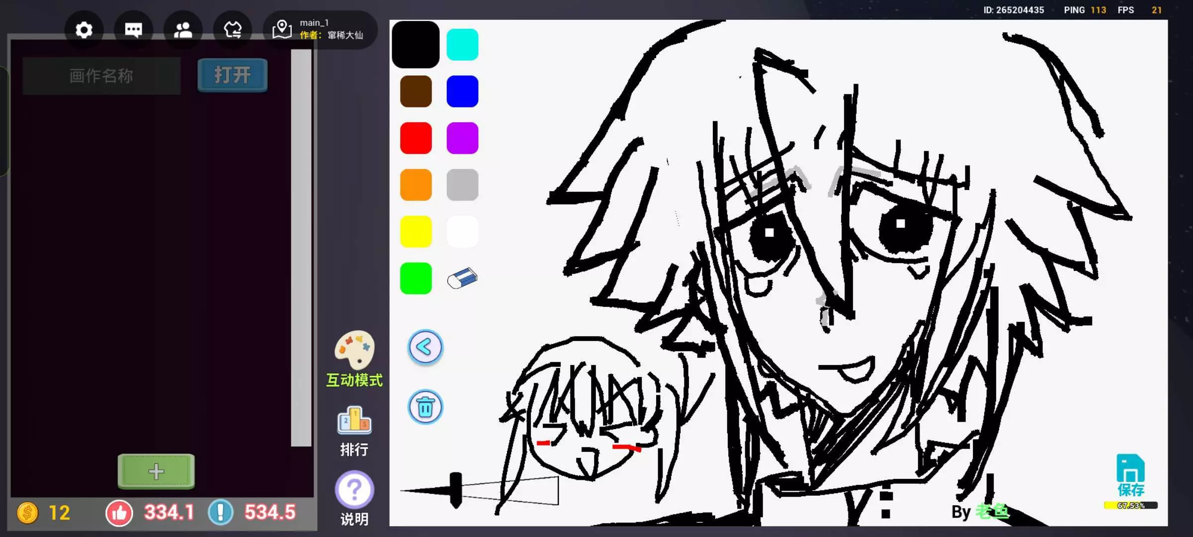Screen dimensions: 1193x537
Task: Click the gray vertical scrollbar in the list panel
Action: point(301,248)
